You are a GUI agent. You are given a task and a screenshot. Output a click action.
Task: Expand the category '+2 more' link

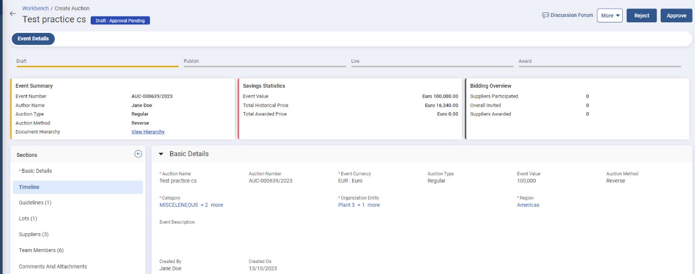[212, 205]
